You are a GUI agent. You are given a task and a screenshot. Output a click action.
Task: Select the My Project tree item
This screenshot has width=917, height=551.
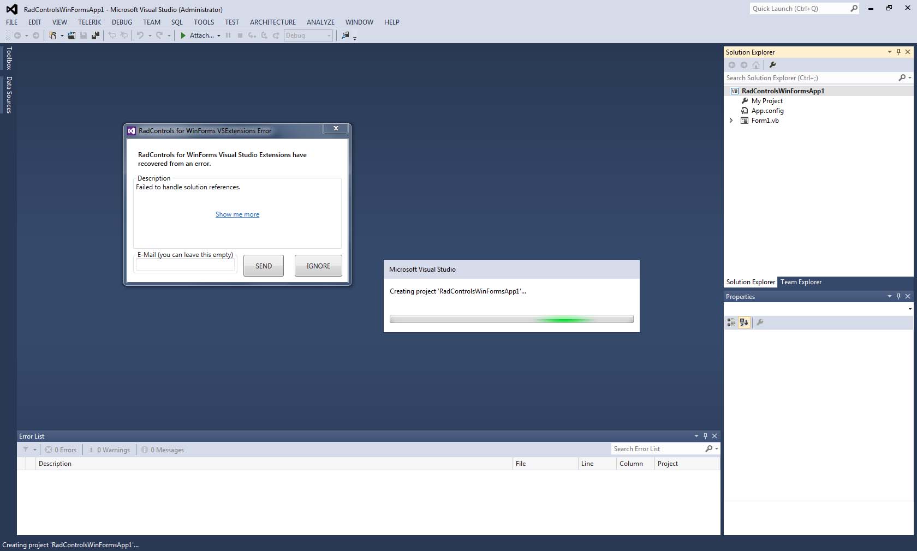tap(767, 101)
